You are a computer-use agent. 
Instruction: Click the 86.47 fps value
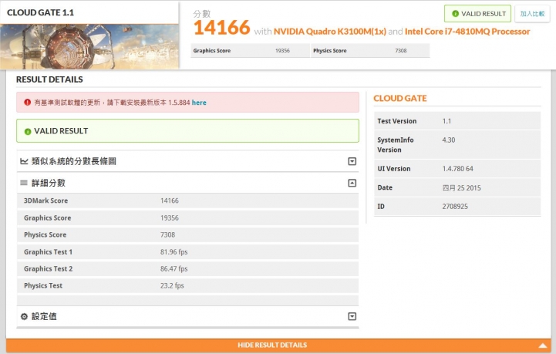pos(174,269)
